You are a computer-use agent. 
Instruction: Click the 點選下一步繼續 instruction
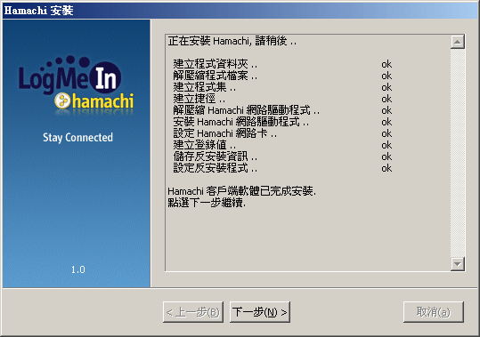tap(207, 203)
